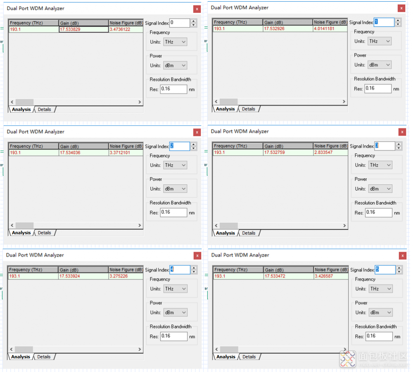
Task: Switch to Details tab in Signal Index 3 analyzer
Action: (248, 233)
